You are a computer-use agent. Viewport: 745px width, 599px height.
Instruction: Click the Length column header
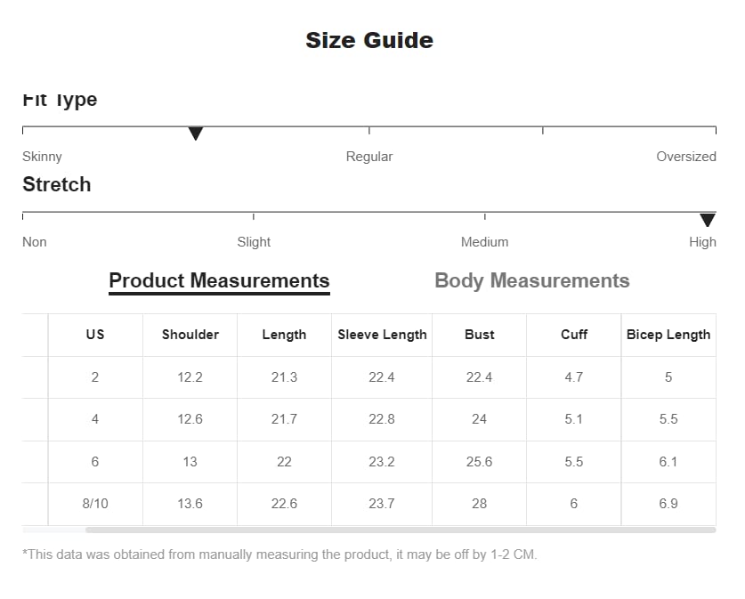(284, 335)
